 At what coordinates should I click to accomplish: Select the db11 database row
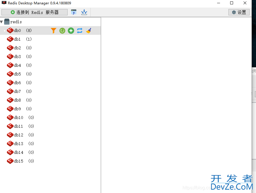point(50,126)
